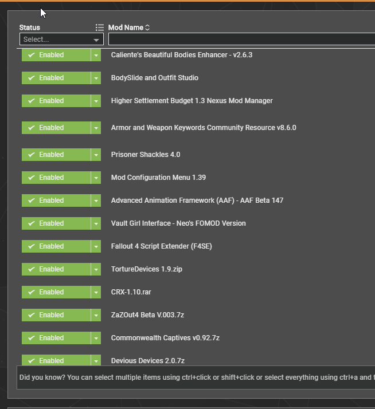Expand status arrow for TortureDevices 1.9.zip
Viewport: 375px width, 409px height.
click(96, 269)
